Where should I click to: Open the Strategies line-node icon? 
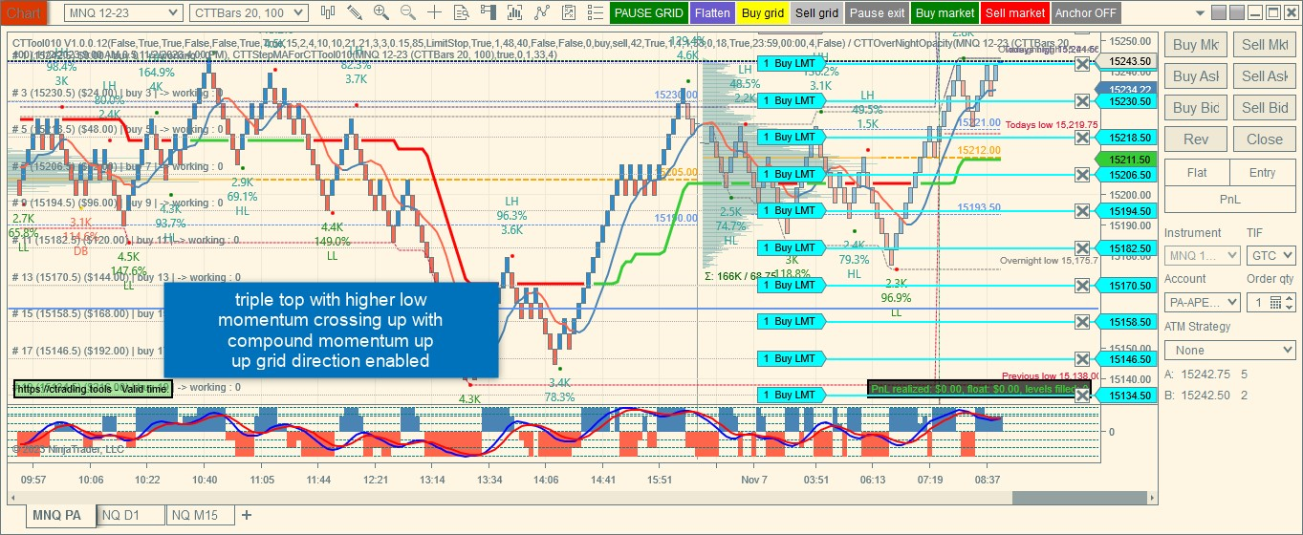click(x=543, y=12)
